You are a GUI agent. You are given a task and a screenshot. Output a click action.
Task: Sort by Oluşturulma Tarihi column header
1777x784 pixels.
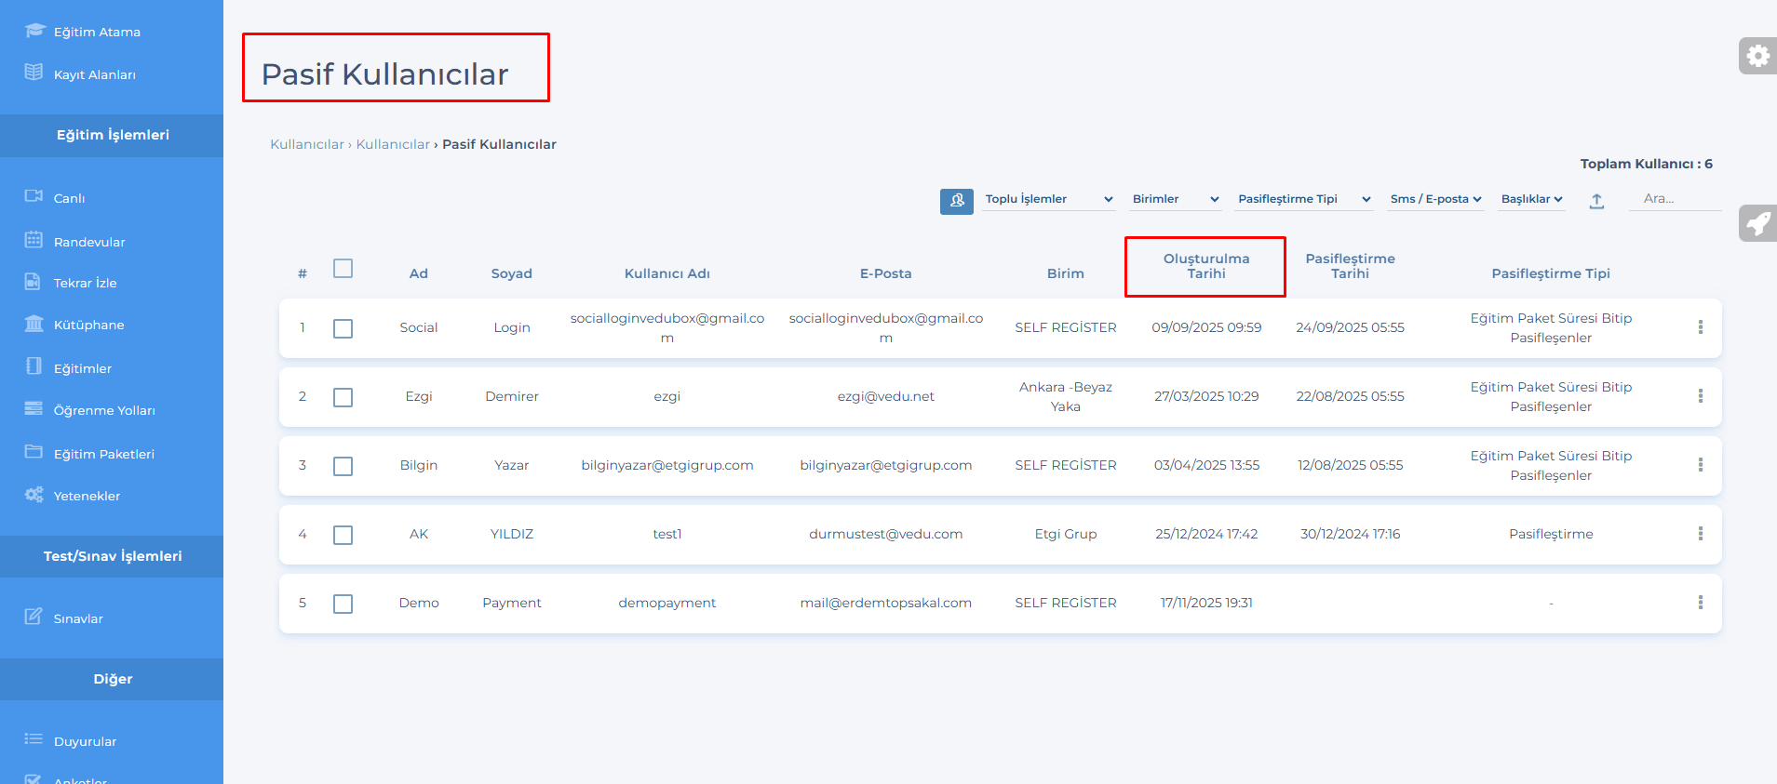[1205, 266]
